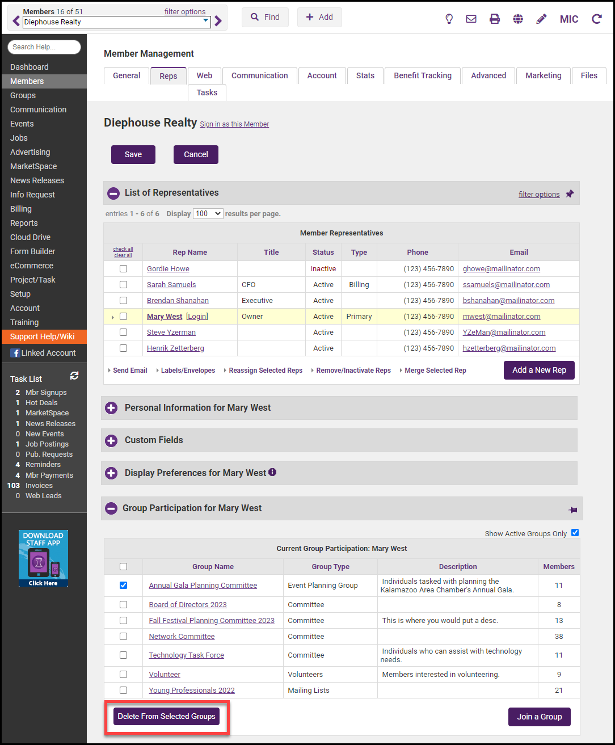
Task: Refresh the Task List panel
Action: [x=74, y=376]
